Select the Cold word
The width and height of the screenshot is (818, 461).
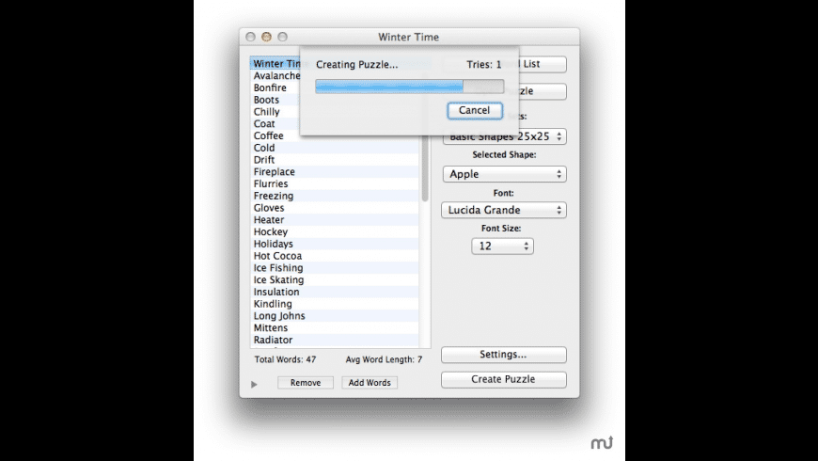(335, 148)
